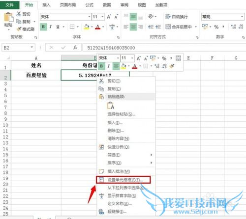Click the Insert Function fx icon
Screen dimensions: 246x219
75,48
